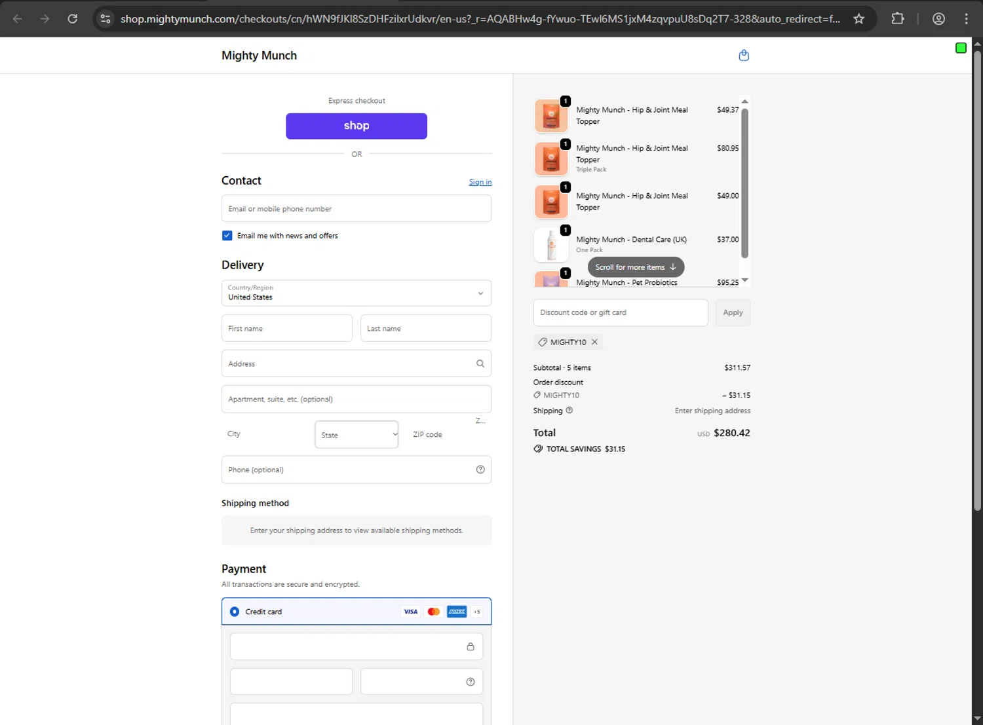
Task: Expand the State dropdown
Action: pyautogui.click(x=357, y=435)
